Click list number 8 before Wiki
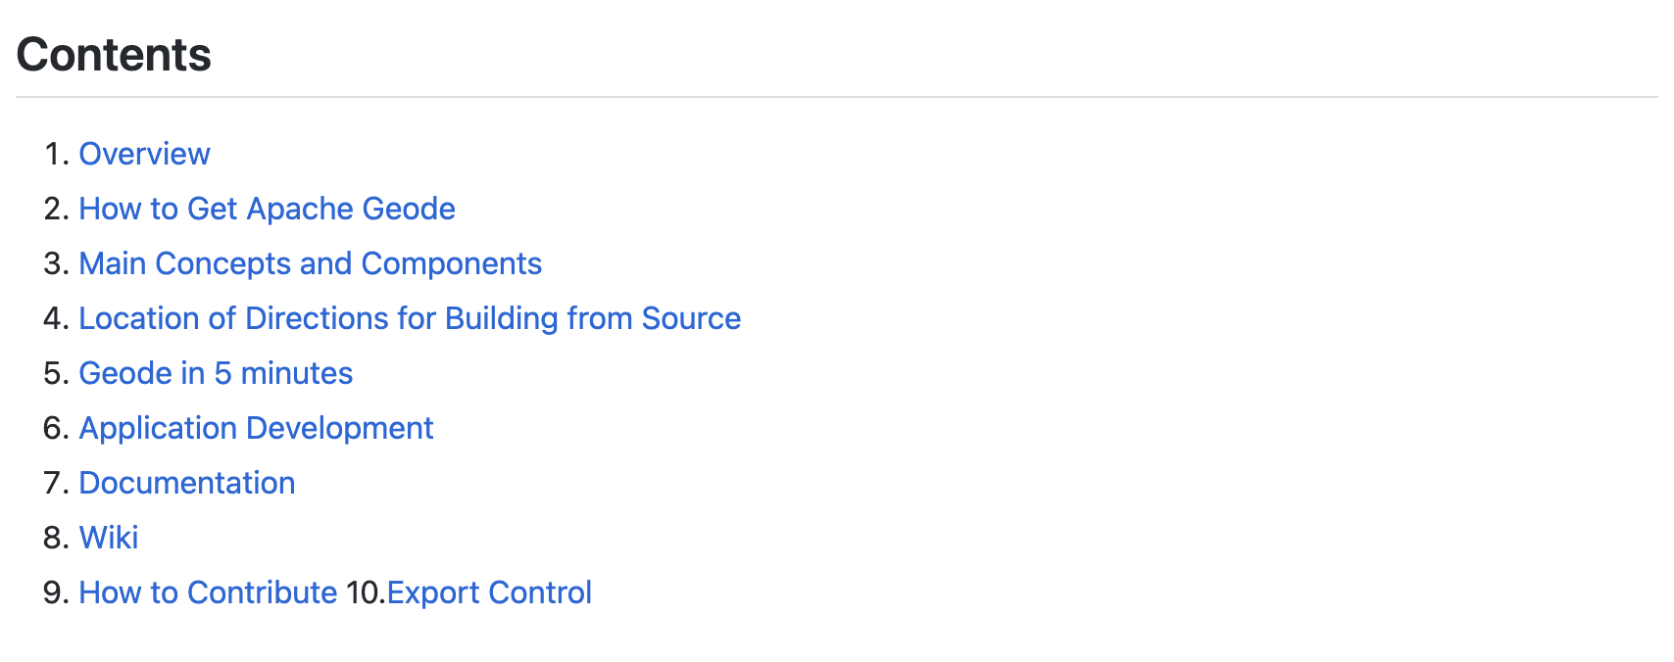The image size is (1674, 662). coord(56,538)
